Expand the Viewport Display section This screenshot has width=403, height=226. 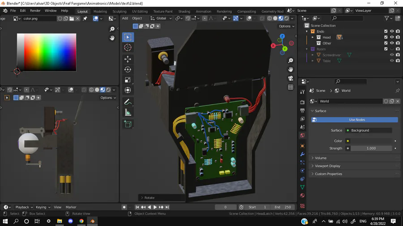tap(327, 166)
